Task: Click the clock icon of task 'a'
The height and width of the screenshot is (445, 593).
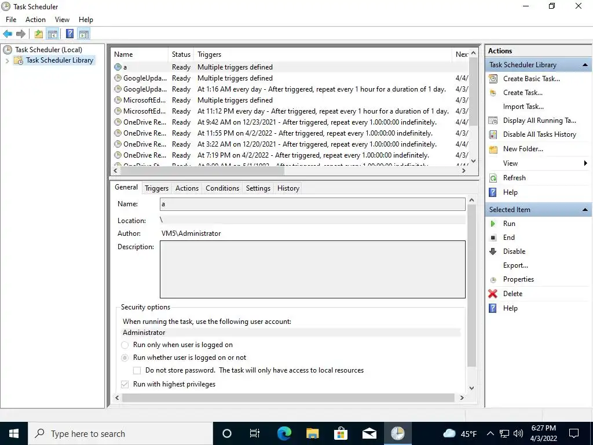Action: tap(118, 67)
